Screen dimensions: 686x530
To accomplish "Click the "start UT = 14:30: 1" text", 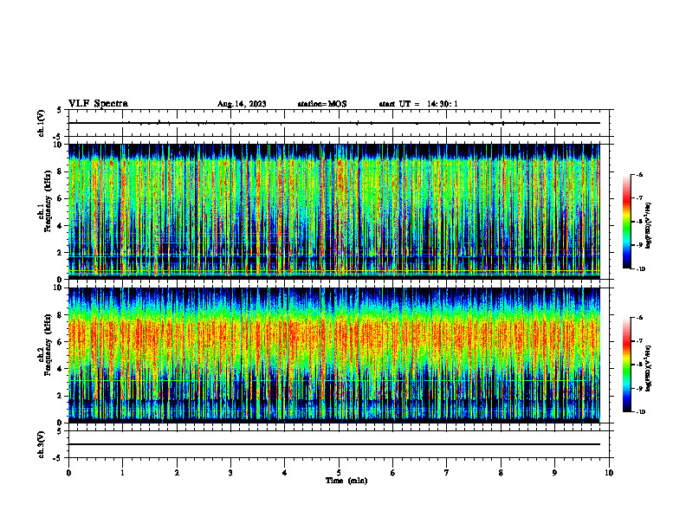I will 418,104.
